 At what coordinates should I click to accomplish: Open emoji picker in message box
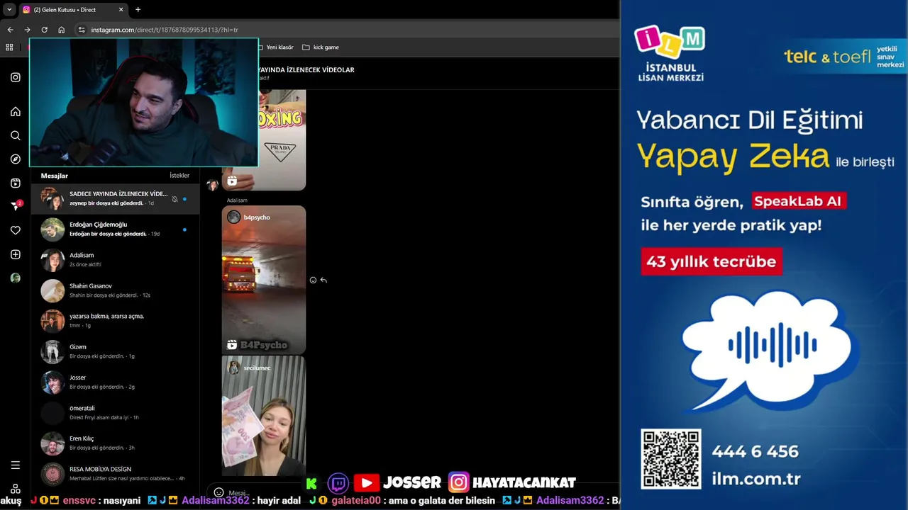pos(218,492)
